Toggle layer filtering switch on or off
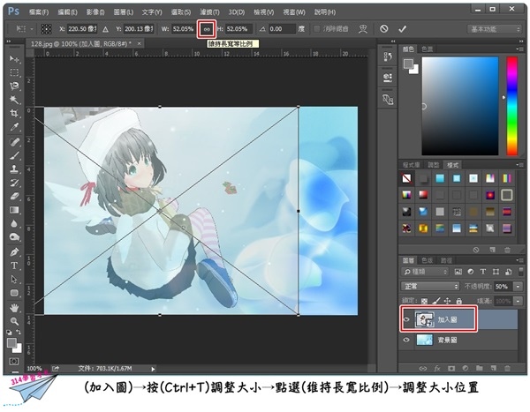Screen dimensions: 530x412 point(520,272)
